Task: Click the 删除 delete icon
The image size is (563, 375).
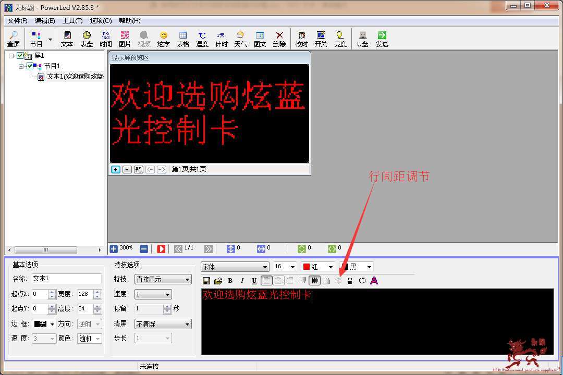Action: pyautogui.click(x=279, y=39)
